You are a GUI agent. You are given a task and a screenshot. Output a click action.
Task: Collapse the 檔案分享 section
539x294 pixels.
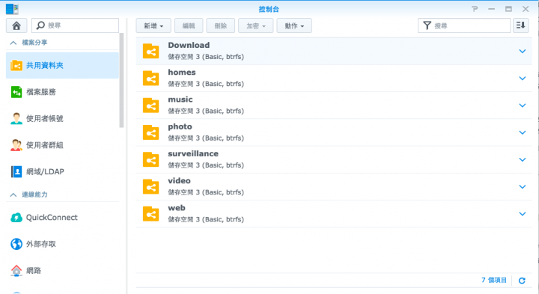[13, 43]
